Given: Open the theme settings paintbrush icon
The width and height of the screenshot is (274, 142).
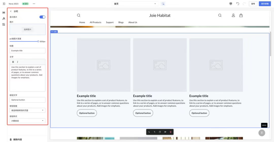Looking at the screenshot, I should (4, 19).
